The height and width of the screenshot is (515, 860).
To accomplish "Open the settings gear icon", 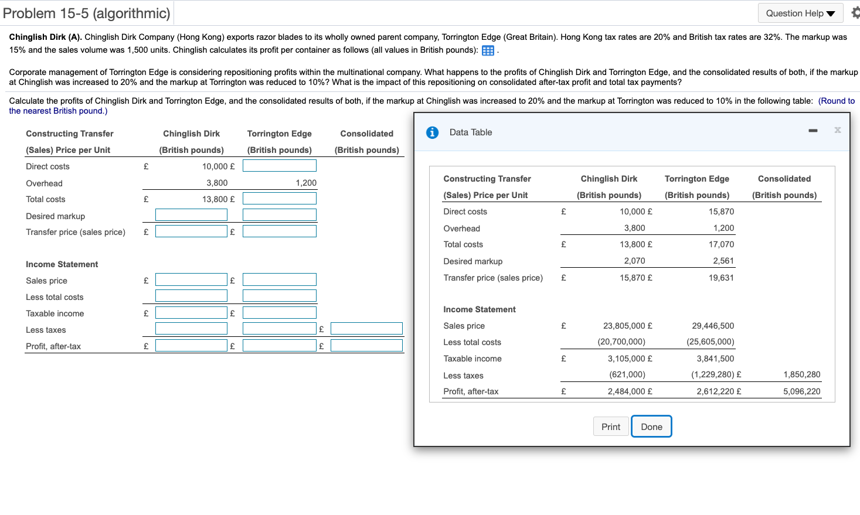I will [855, 13].
